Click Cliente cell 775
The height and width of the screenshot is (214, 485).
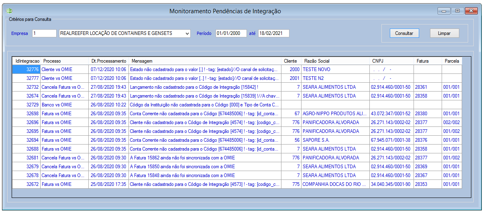point(291,184)
